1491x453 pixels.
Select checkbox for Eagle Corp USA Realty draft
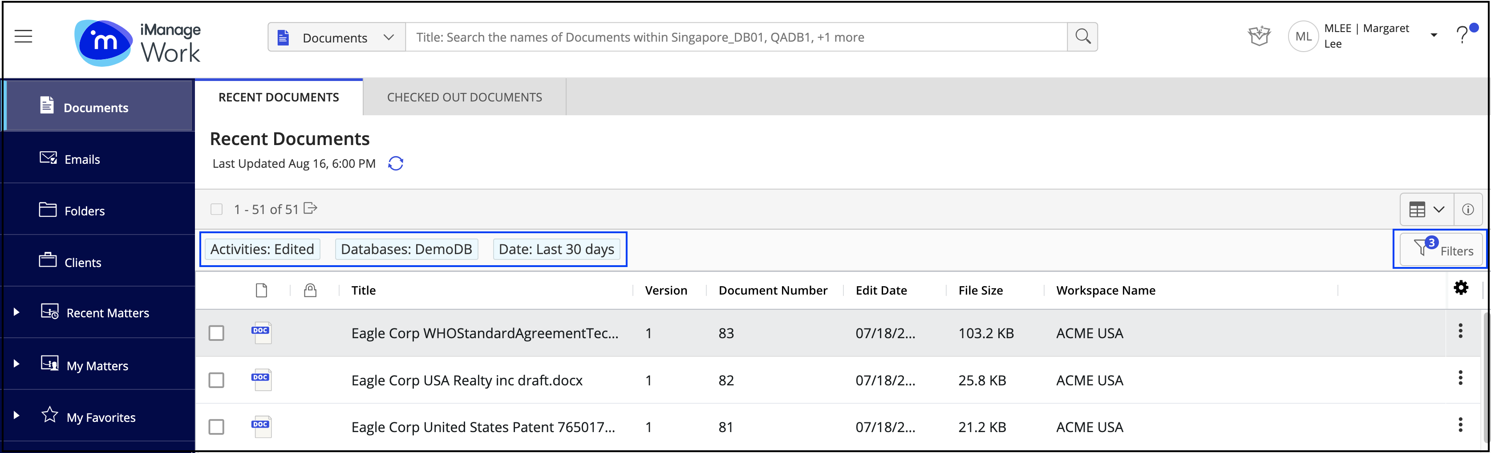(216, 380)
